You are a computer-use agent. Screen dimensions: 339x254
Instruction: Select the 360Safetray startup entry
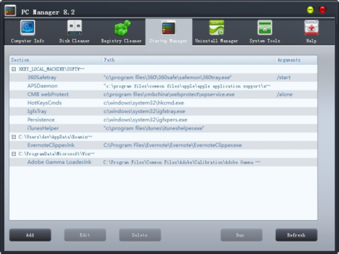click(x=42, y=77)
